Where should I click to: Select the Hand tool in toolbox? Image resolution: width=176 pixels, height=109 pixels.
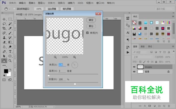click(x=4, y=61)
